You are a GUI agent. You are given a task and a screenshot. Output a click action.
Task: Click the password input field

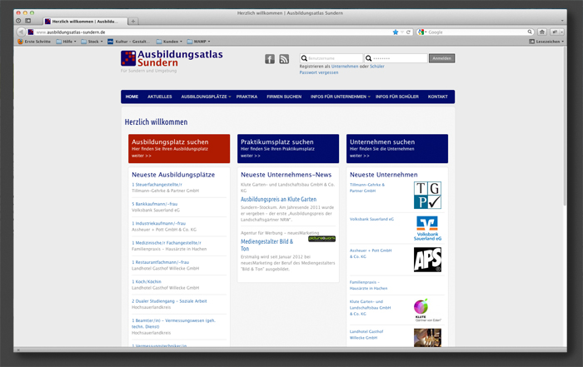[396, 58]
